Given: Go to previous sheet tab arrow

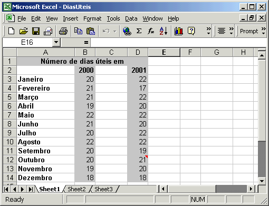Looking at the screenshot, I should tap(14, 189).
